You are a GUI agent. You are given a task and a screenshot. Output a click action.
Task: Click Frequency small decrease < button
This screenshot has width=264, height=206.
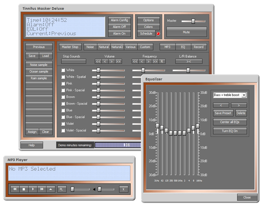coord(142,61)
